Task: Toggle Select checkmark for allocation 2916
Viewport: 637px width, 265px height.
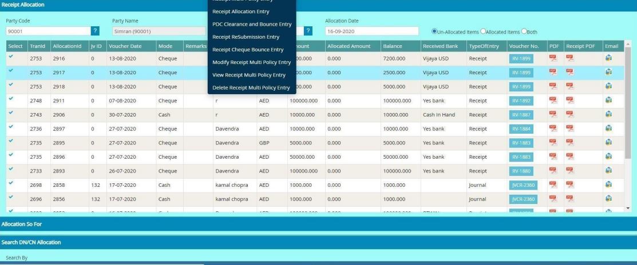Action: 11,57
